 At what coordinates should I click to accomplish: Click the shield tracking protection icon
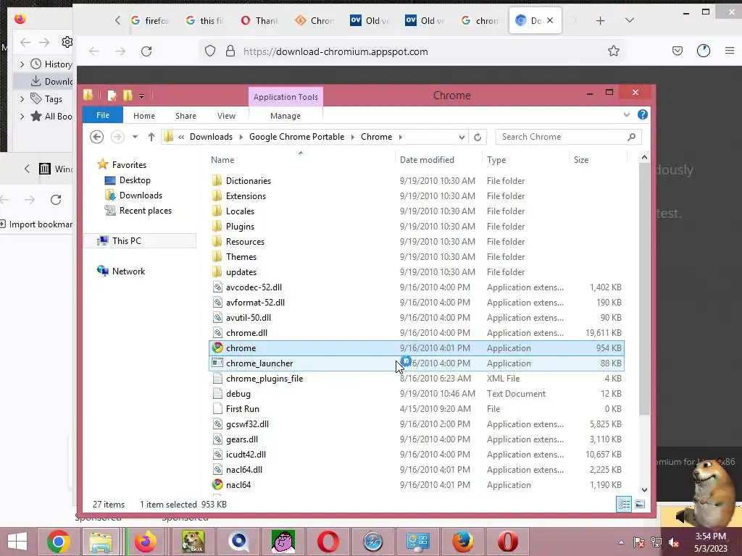209,51
